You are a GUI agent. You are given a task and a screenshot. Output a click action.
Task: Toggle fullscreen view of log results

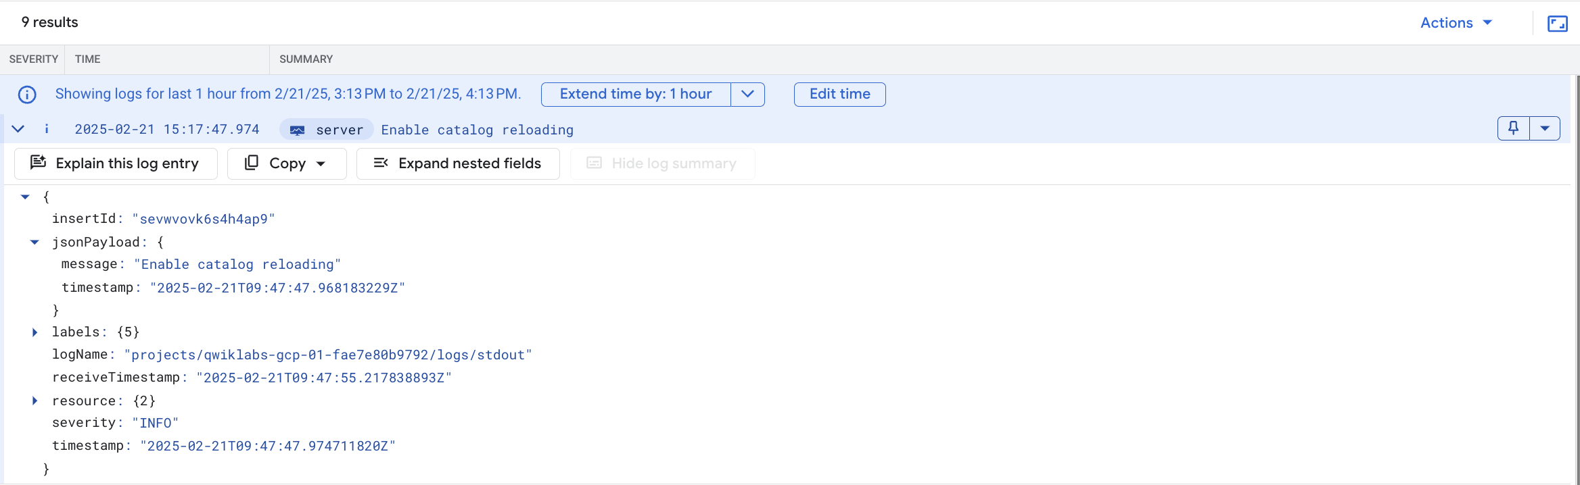(x=1558, y=24)
